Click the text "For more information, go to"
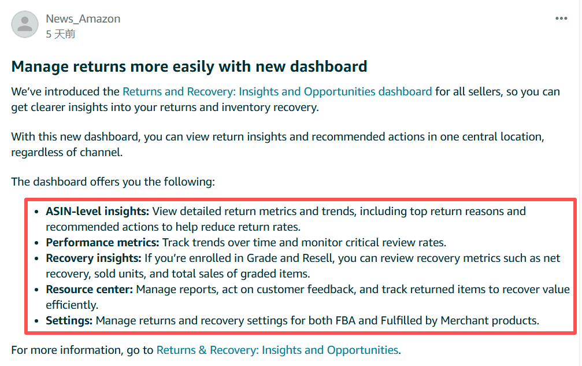The image size is (582, 366). click(x=83, y=350)
